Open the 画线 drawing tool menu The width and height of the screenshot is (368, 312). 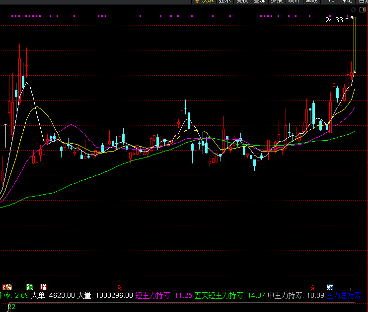311,1
